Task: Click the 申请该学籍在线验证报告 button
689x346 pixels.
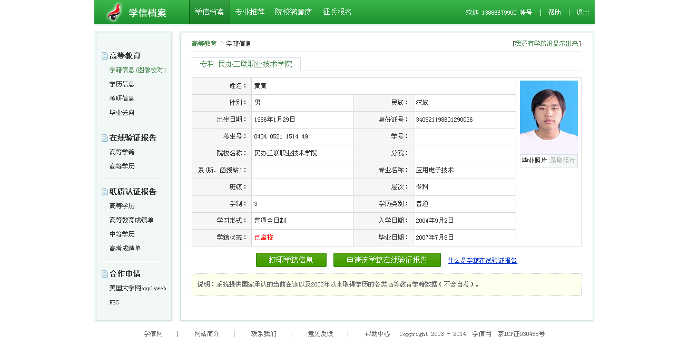Action: coord(387,260)
